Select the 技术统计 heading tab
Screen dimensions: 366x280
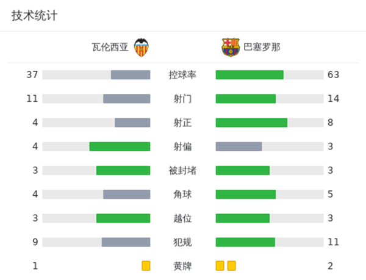click(x=34, y=16)
